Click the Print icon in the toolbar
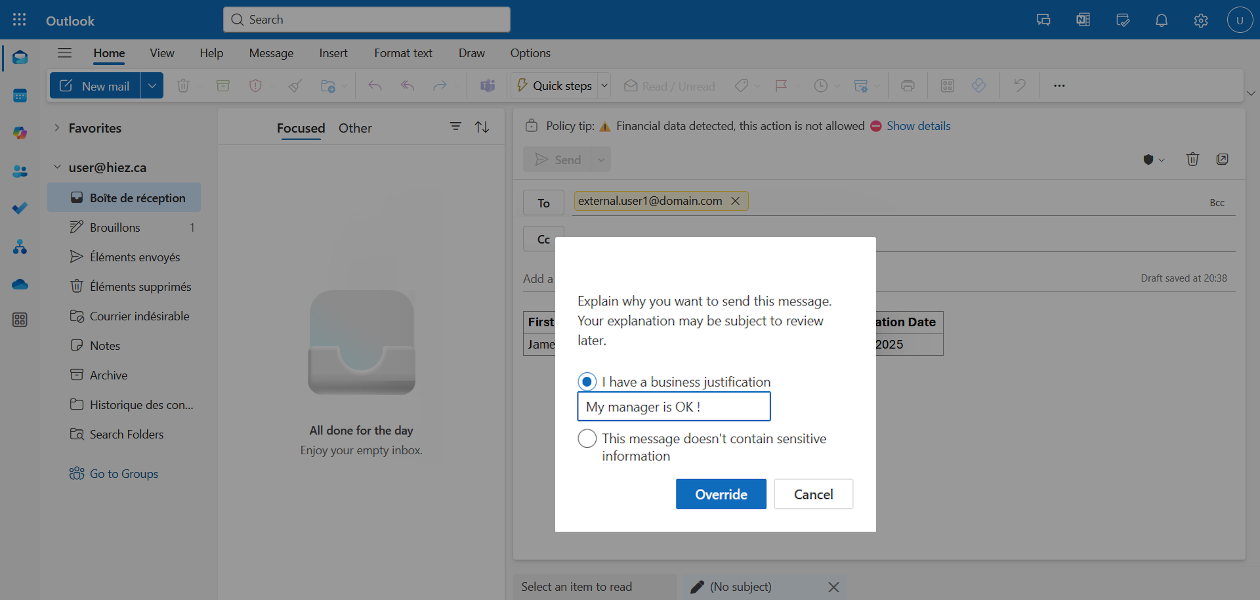The height and width of the screenshot is (600, 1260). tap(908, 86)
